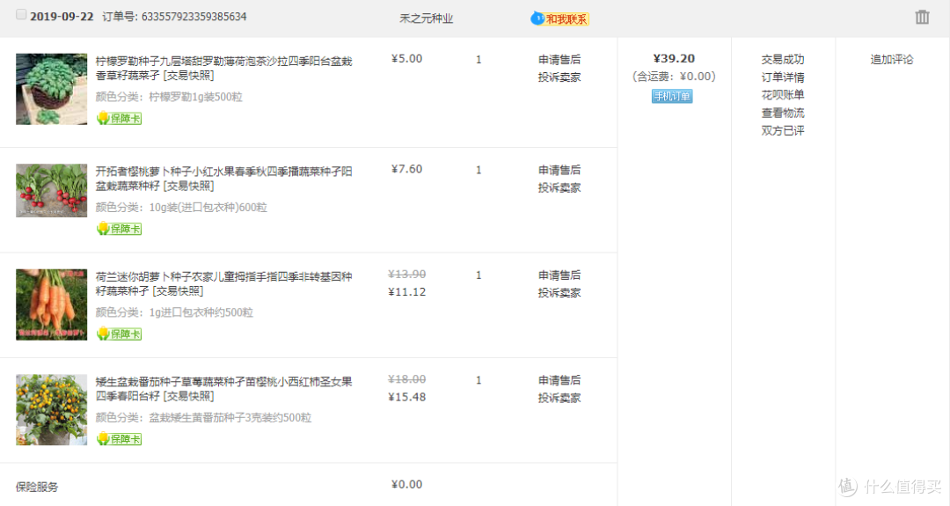The height and width of the screenshot is (506, 950).
Task: Open 柠檬罗勒种子 product title link
Action: point(223,68)
